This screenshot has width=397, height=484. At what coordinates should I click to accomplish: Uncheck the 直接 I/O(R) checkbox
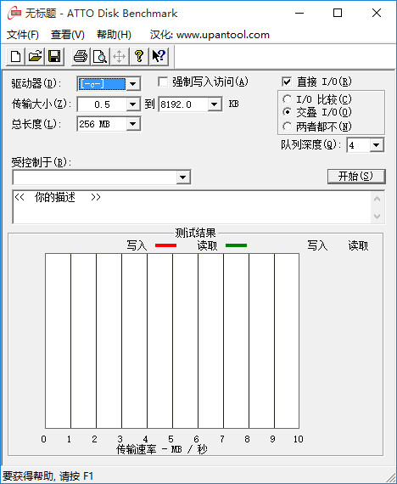287,82
